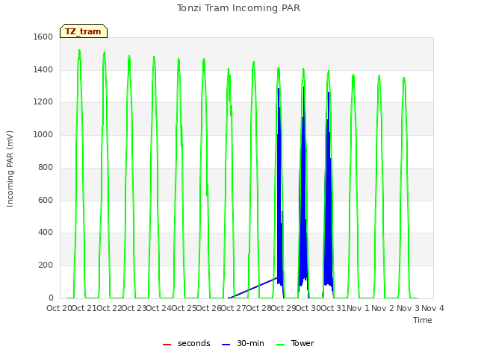Viewport: 478px width, 358px height.
Task: Click the 1400 y-axis tick value
Action: coord(43,69)
